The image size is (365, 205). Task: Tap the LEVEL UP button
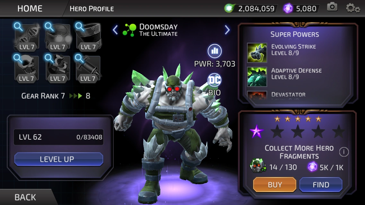click(x=59, y=159)
